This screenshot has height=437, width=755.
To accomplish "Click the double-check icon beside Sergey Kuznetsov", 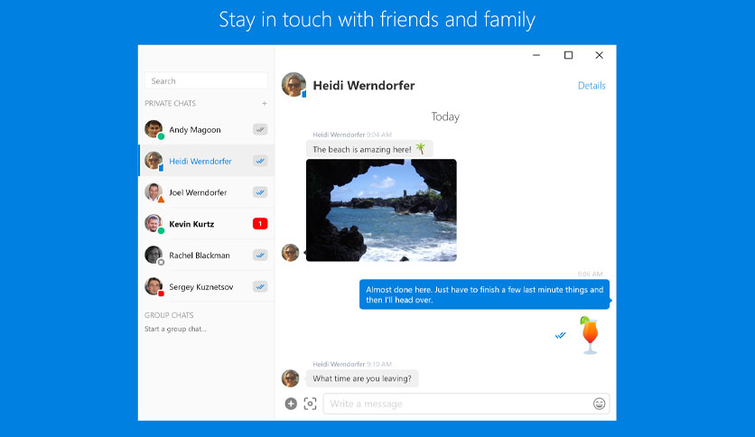I will 260,287.
